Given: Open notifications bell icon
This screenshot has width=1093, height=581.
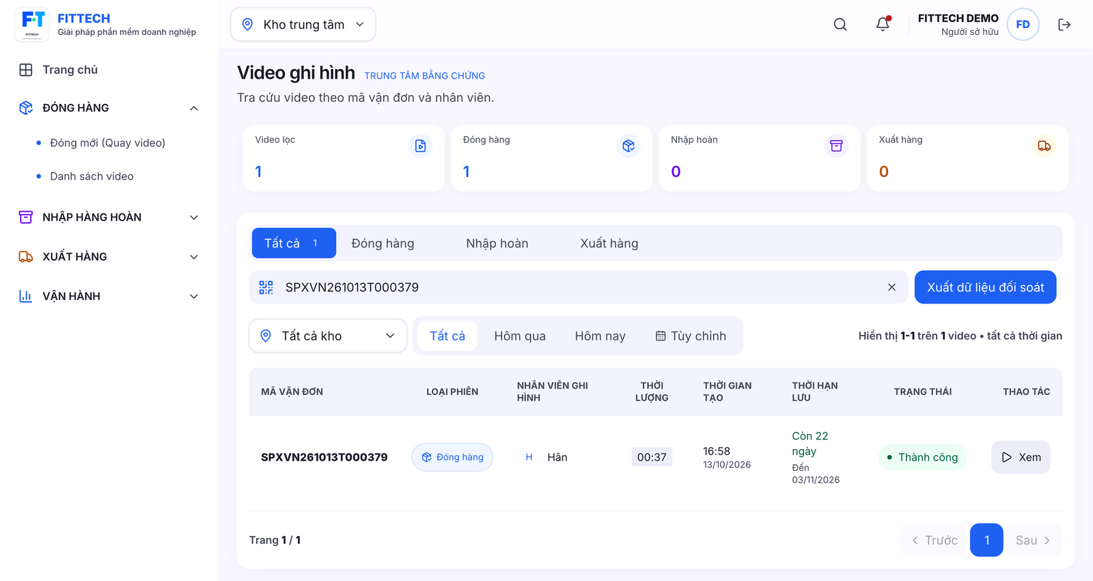Looking at the screenshot, I should tap(883, 25).
